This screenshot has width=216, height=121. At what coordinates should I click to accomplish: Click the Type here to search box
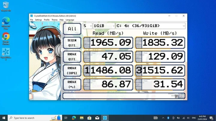click(35, 118)
